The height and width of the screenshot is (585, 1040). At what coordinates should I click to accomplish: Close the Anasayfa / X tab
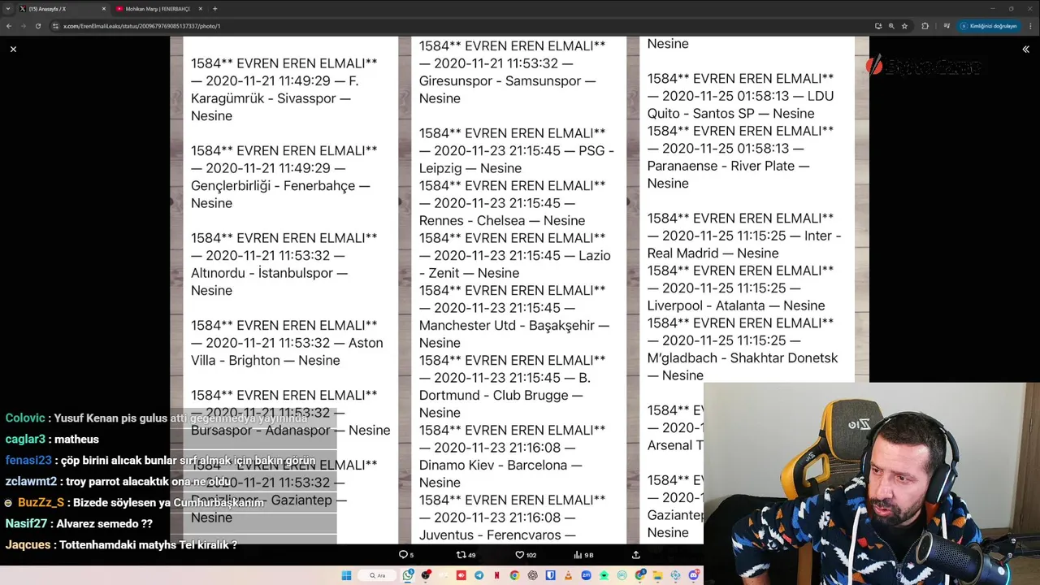coord(103,9)
